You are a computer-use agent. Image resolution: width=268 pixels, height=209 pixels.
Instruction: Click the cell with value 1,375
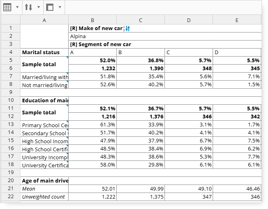(140, 197)
